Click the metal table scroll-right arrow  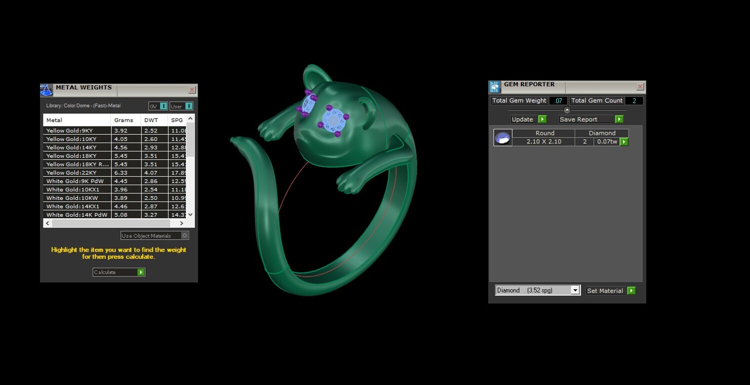(181, 223)
